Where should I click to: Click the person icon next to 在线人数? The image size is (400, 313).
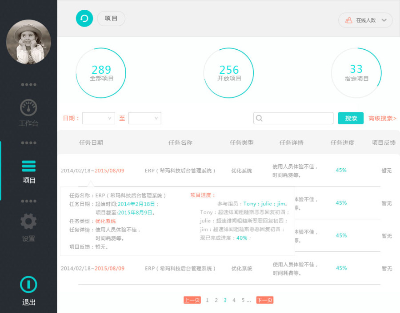(350, 20)
